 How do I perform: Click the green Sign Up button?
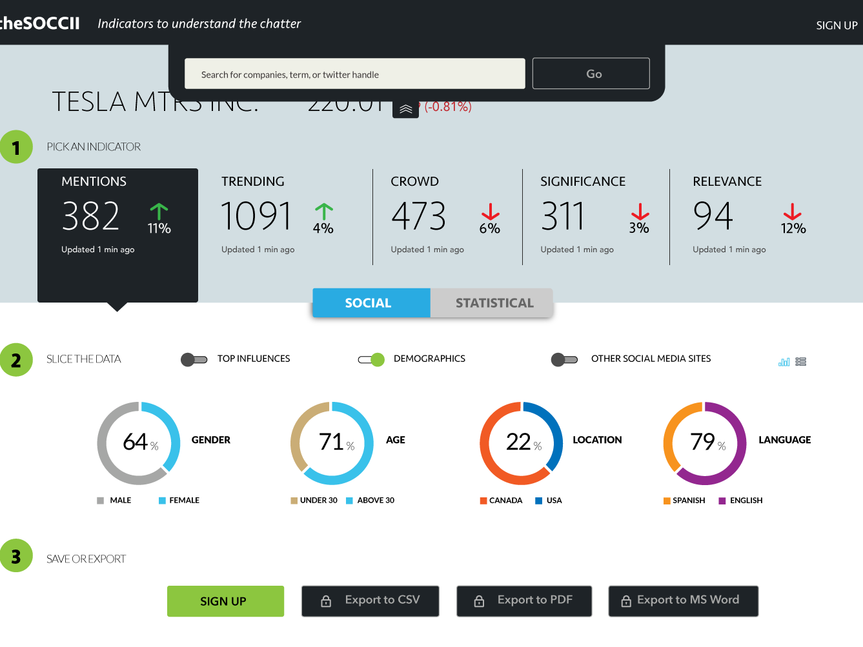tap(225, 601)
